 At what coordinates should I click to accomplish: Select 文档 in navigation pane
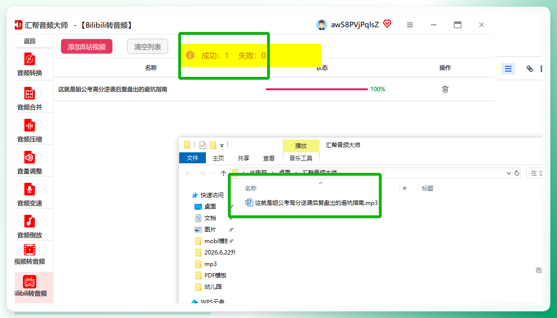[x=206, y=218]
